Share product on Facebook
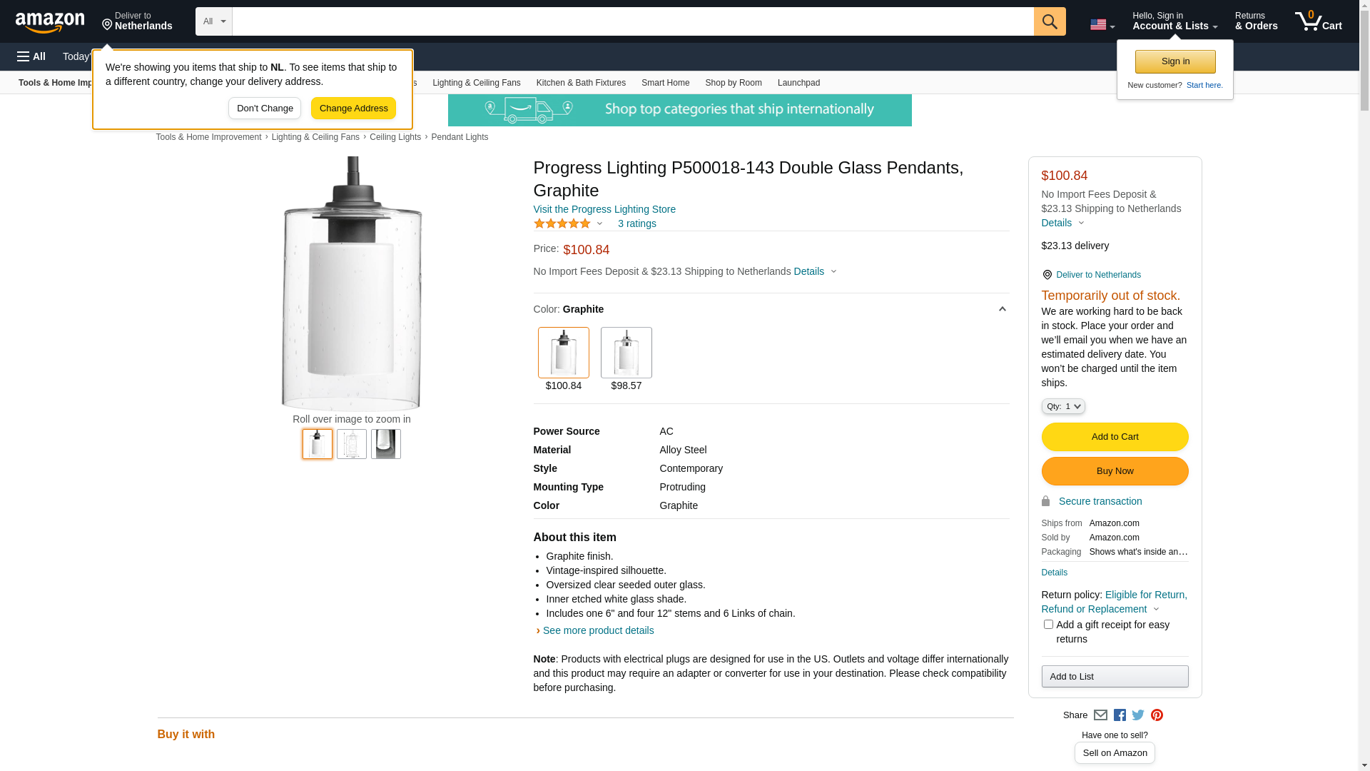This screenshot has height=771, width=1370. pyautogui.click(x=1120, y=715)
